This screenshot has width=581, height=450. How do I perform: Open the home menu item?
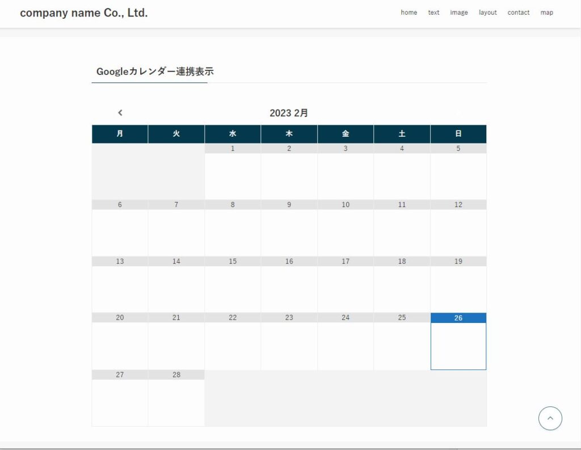coord(409,12)
